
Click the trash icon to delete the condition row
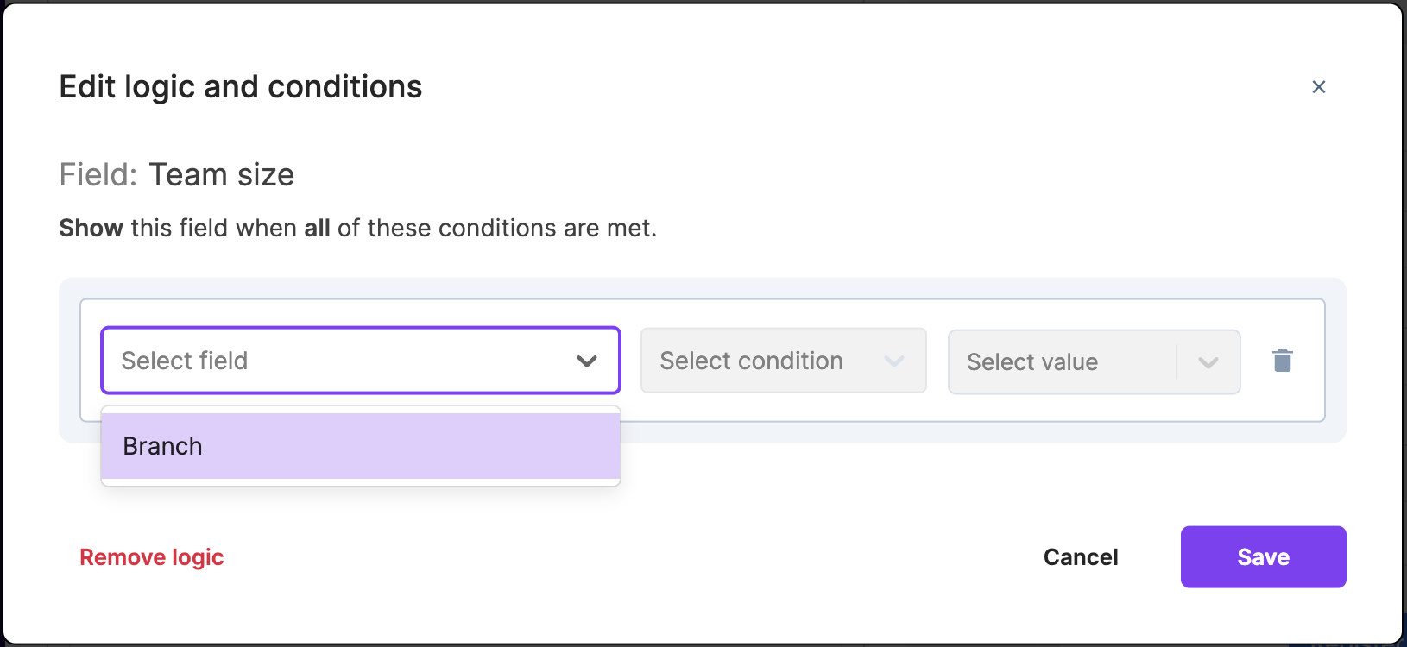(x=1283, y=360)
